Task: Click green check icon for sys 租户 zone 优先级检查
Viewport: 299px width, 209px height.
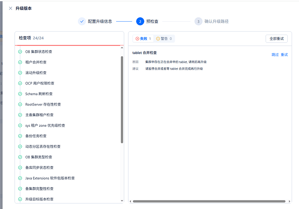Action: coord(20,125)
